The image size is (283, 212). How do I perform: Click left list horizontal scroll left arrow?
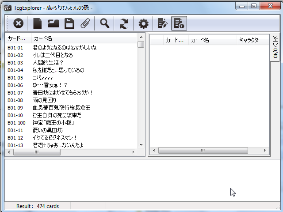point(9,152)
